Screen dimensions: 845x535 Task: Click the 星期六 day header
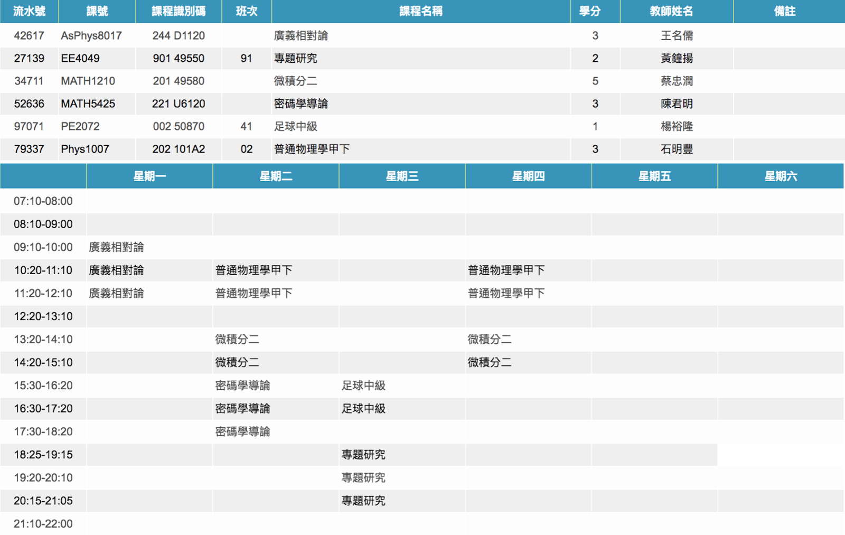(x=781, y=176)
